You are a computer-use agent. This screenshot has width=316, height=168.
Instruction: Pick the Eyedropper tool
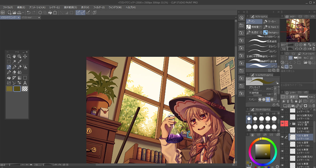click(19, 61)
